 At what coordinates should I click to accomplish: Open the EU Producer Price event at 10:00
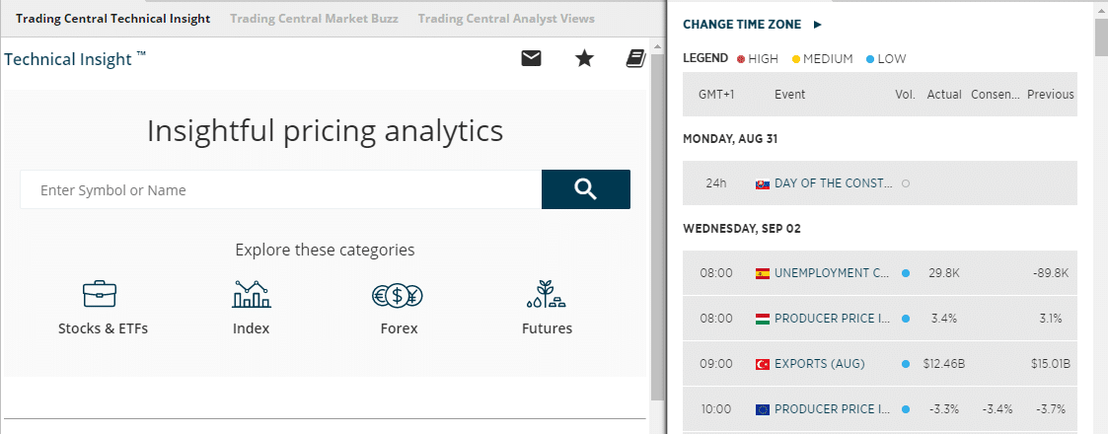click(x=833, y=409)
